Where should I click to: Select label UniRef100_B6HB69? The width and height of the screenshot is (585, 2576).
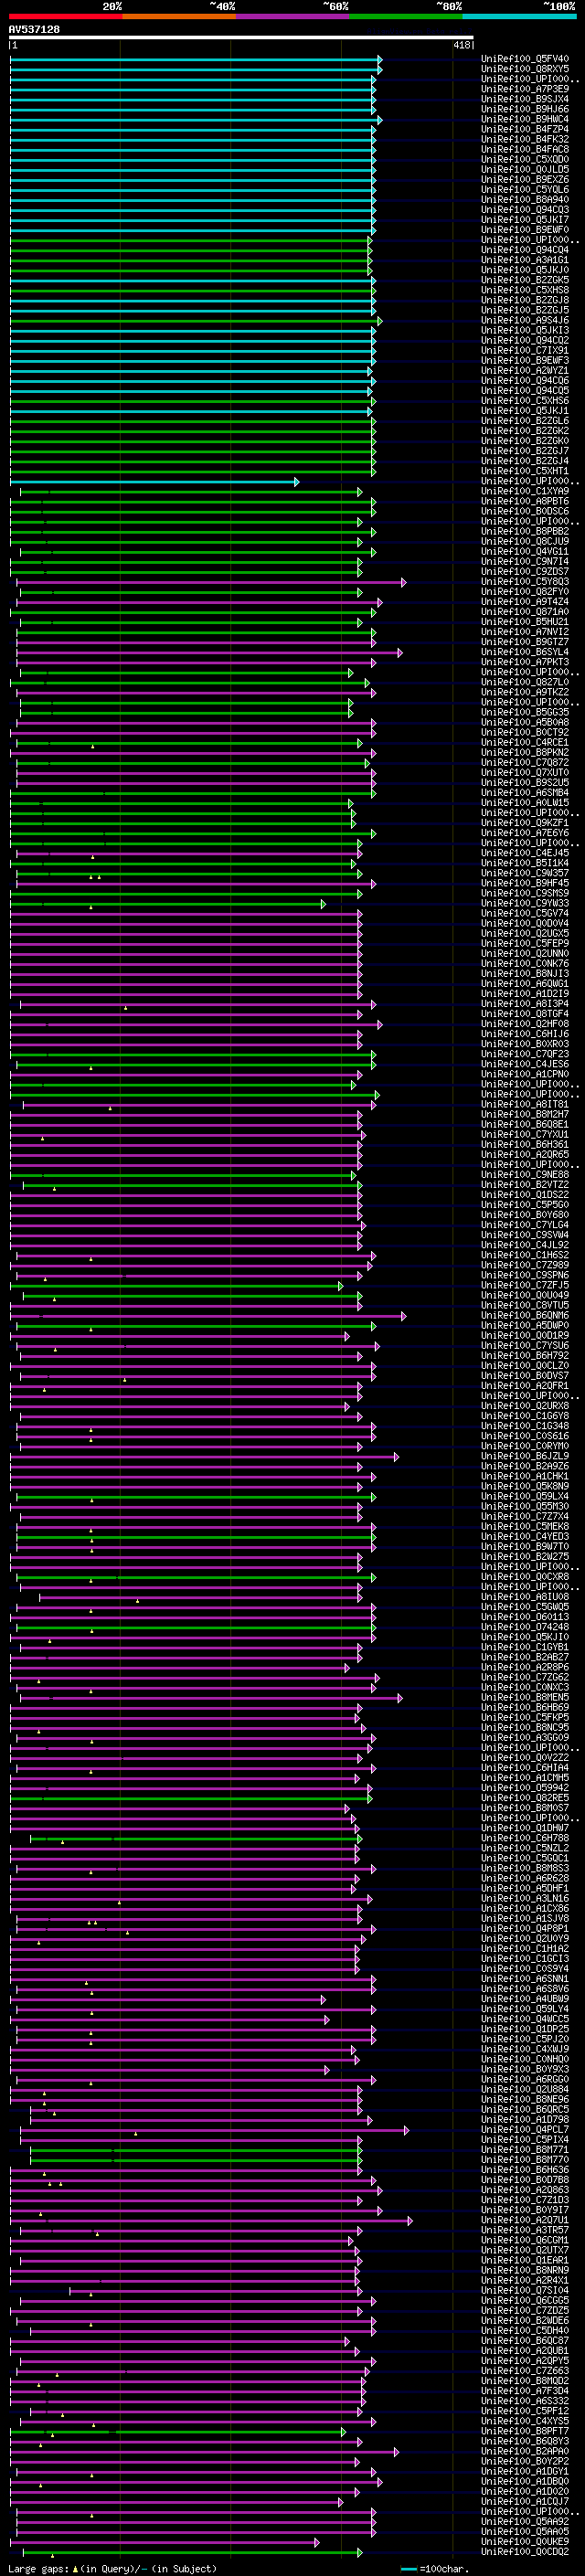click(525, 1707)
